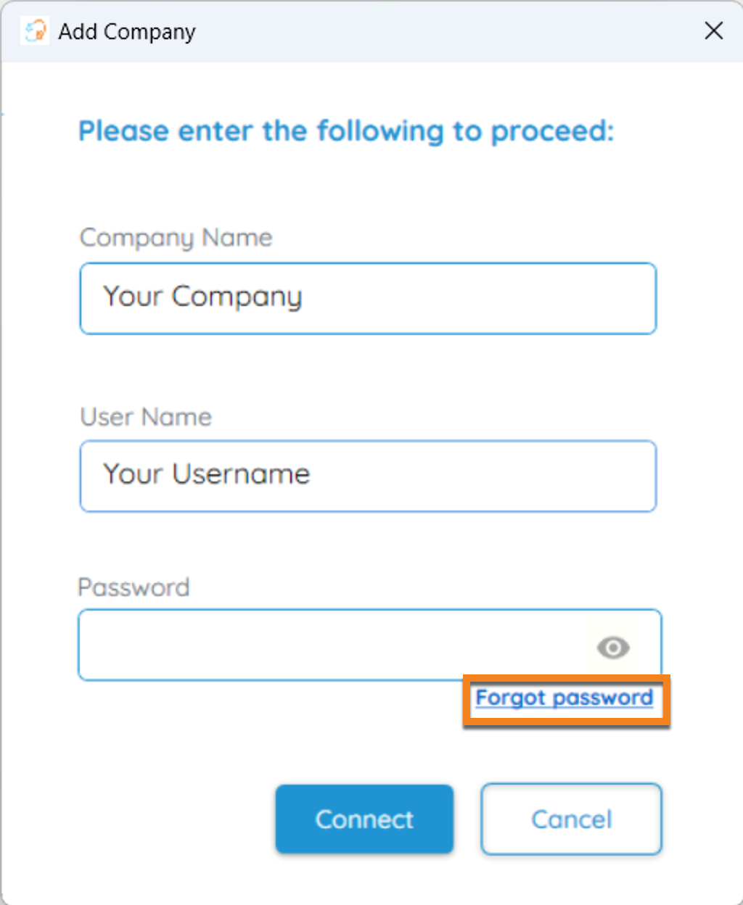
Task: Click the word 'proceed:' in the heading
Action: [552, 133]
